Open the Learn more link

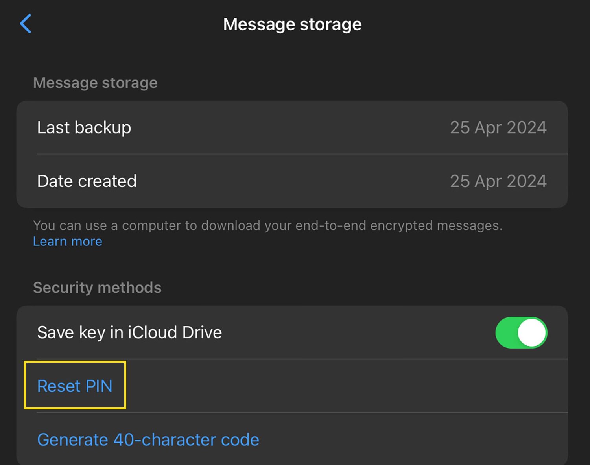[x=68, y=241]
